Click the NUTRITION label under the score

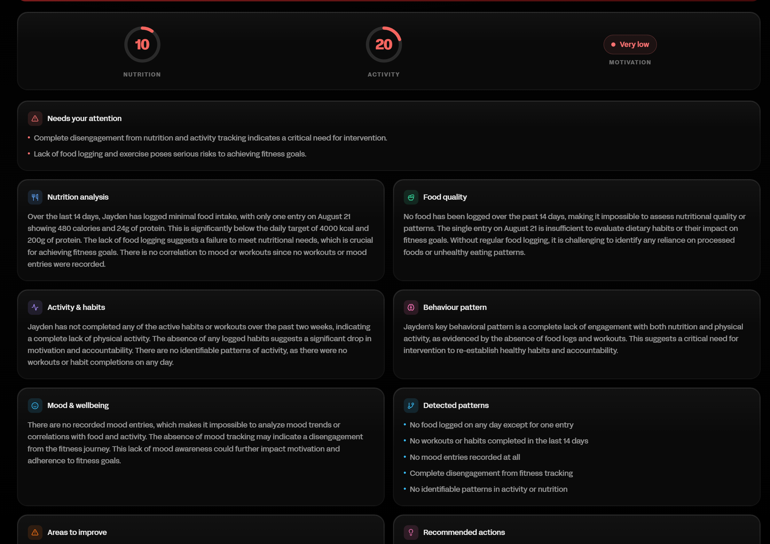(142, 74)
